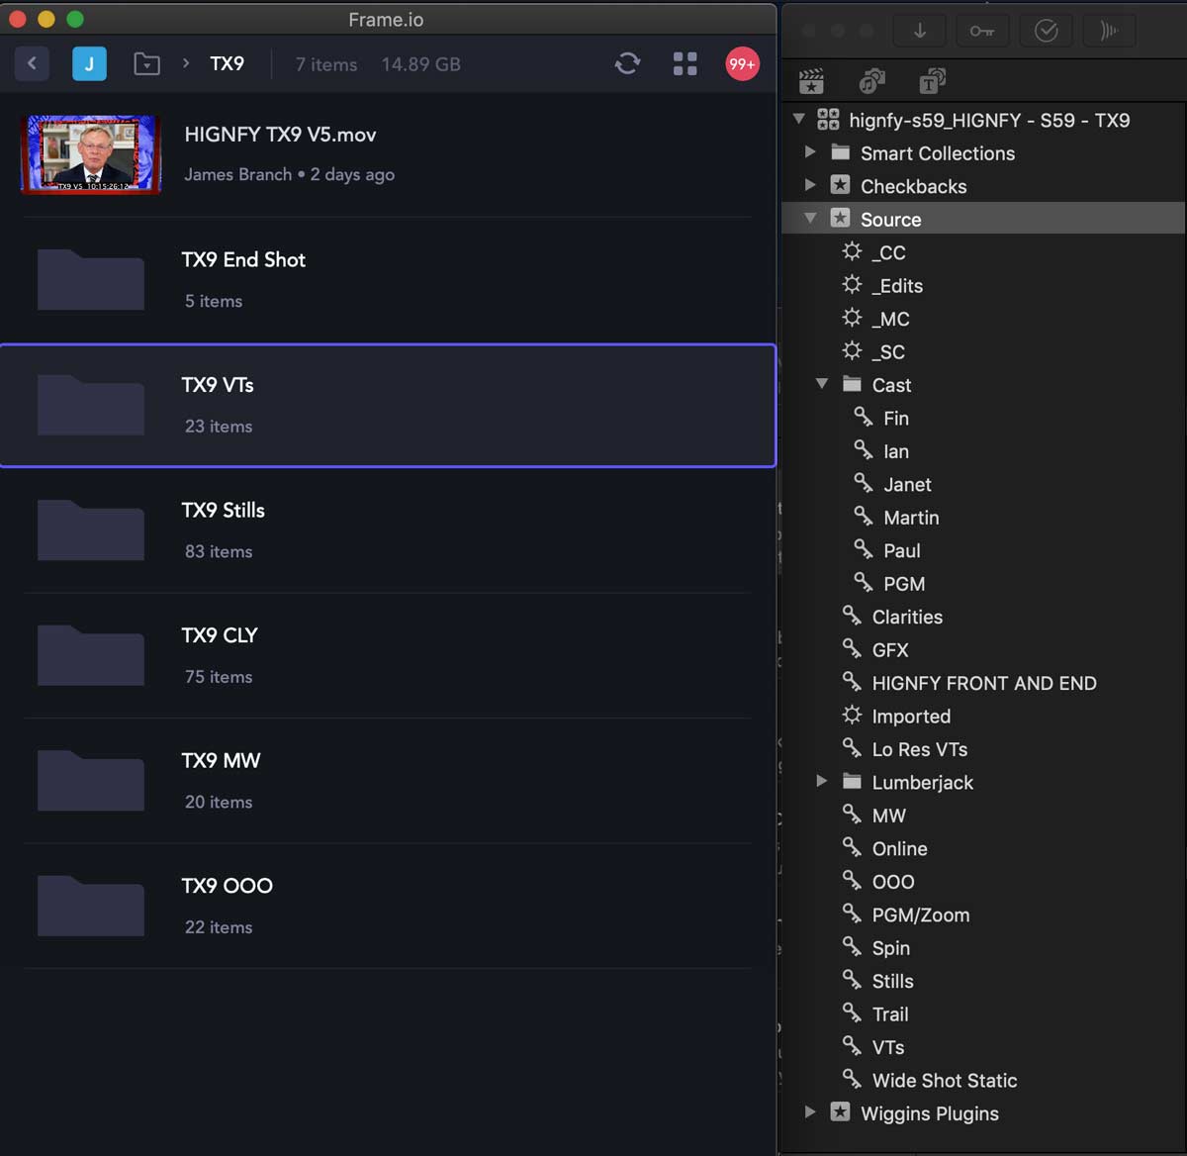Select HIGNFY FRONT AND END collection
This screenshot has height=1156, width=1187.
(983, 683)
